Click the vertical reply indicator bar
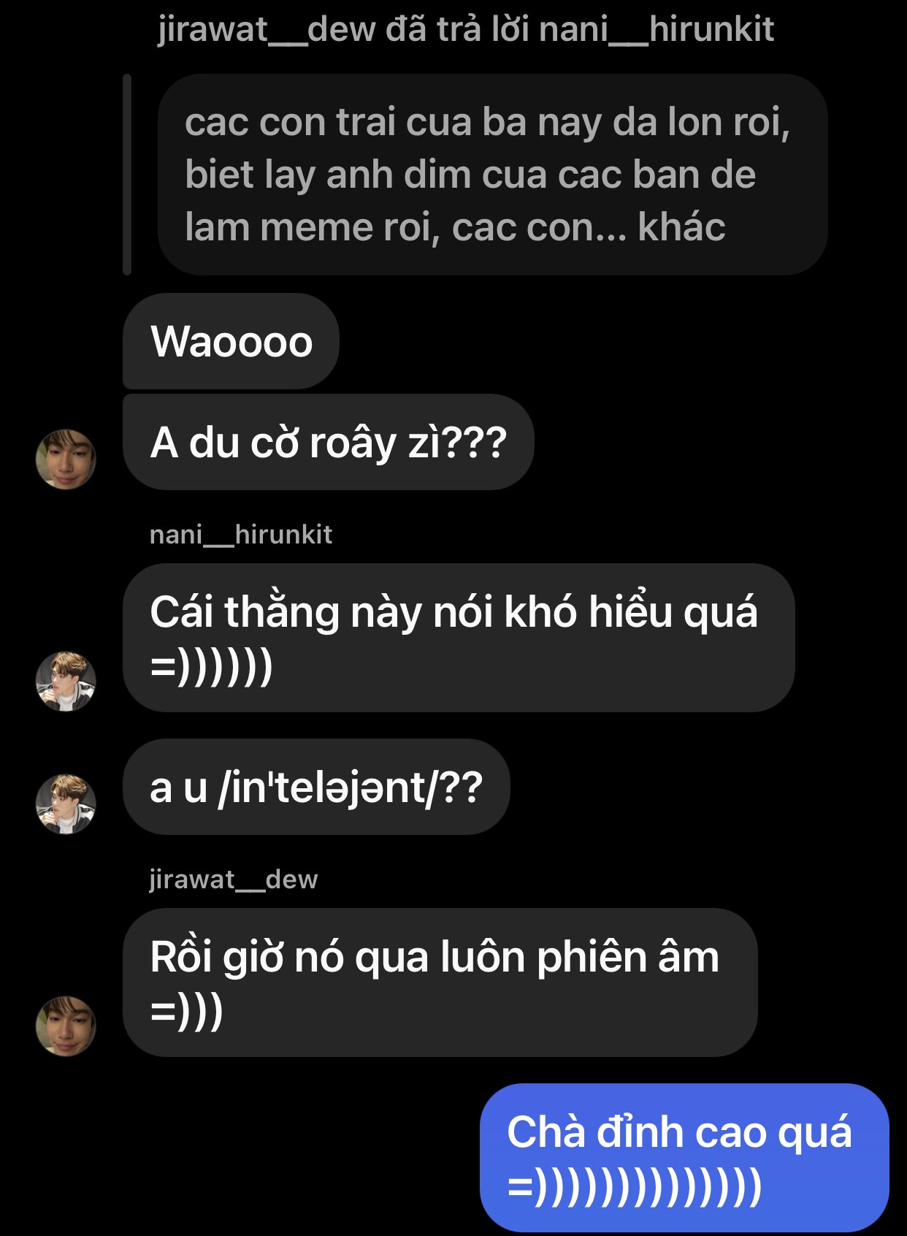 point(127,175)
